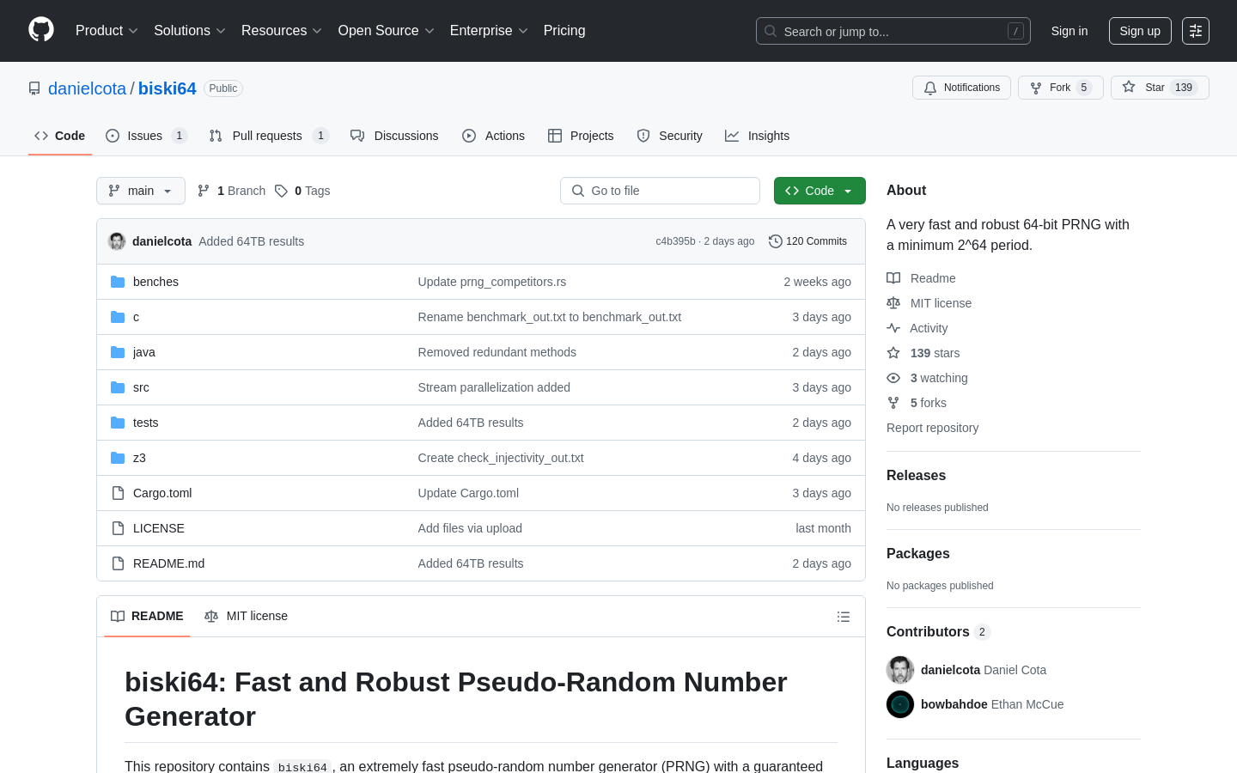The image size is (1237, 773).
Task: Click the search magnifier icon in header
Action: coord(771,31)
